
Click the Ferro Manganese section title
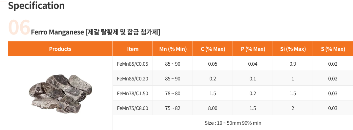point(95,32)
